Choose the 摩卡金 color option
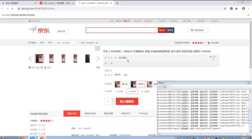This screenshot has width=252, height=139. pyautogui.click(x=122, y=84)
